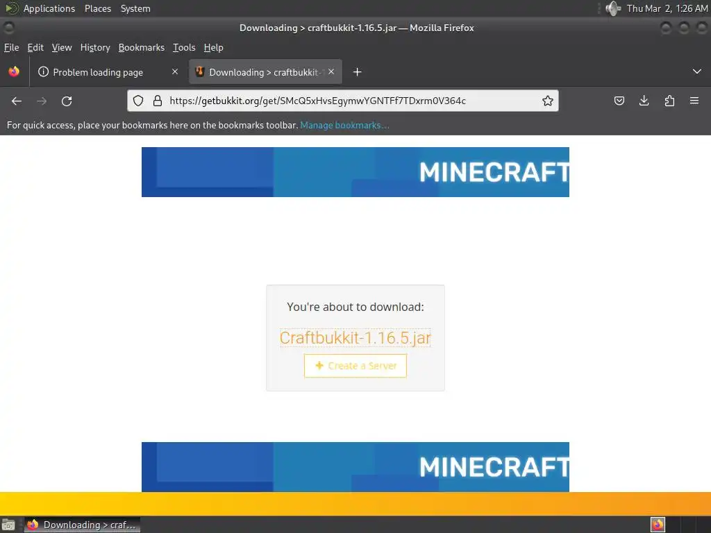Click the bottom Minecraft banner ad
This screenshot has width=711, height=533.
[x=355, y=467]
